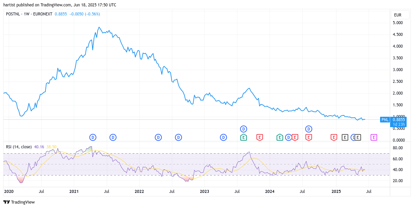Click the header price value 0.8855
The image size is (414, 208).
tap(61, 14)
